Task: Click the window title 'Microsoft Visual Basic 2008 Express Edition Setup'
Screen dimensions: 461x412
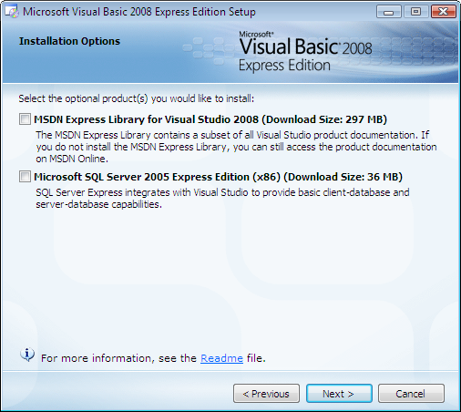Action: pos(139,12)
